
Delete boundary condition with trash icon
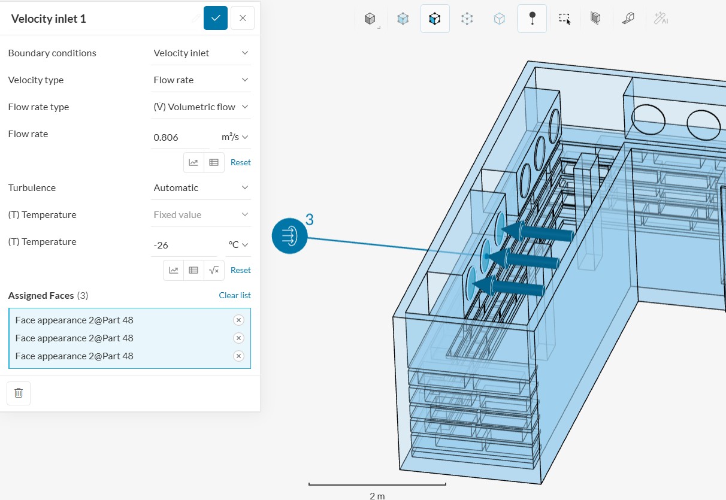[19, 393]
